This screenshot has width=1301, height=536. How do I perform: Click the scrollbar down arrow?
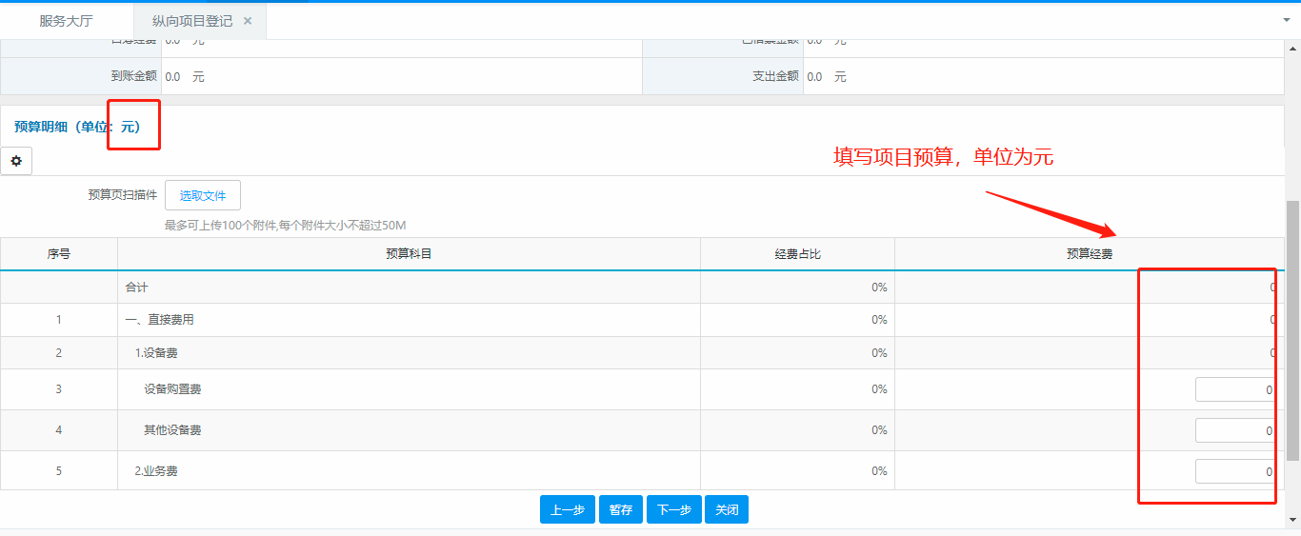pos(1292,520)
